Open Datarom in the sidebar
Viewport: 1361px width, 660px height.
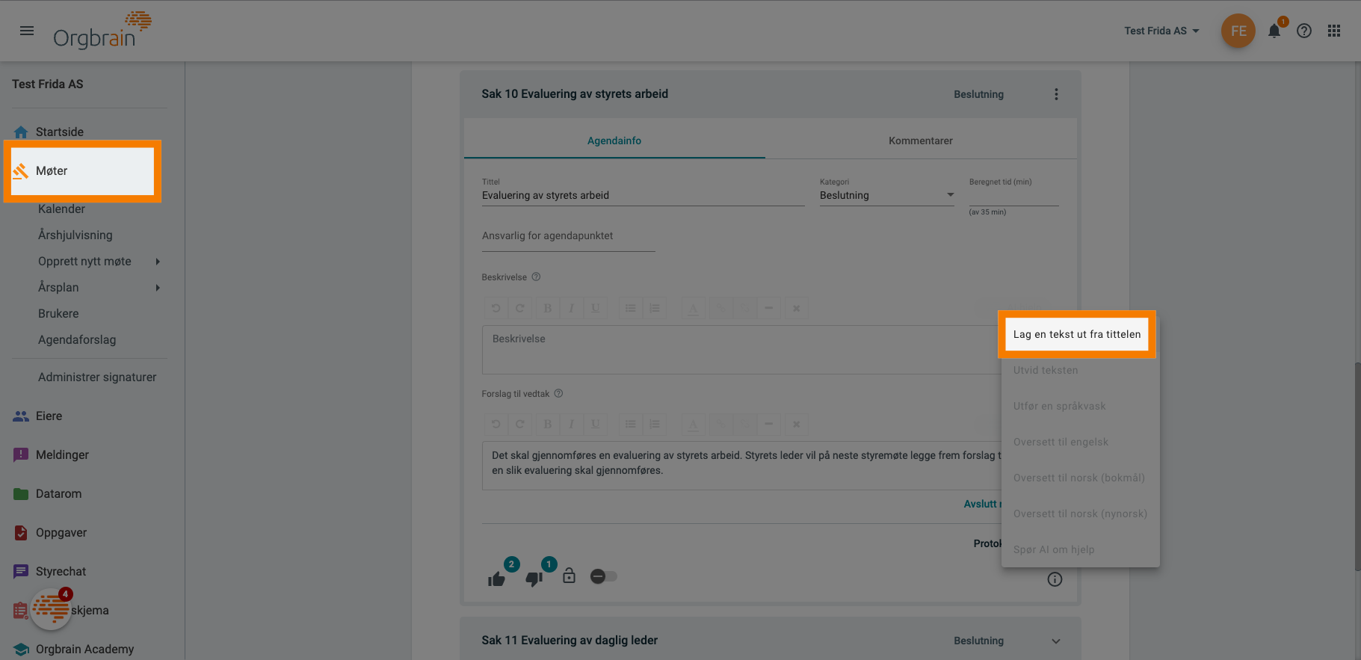pyautogui.click(x=59, y=493)
